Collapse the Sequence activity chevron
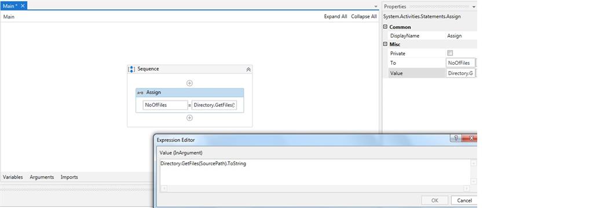This screenshot has width=593, height=208. [248, 69]
